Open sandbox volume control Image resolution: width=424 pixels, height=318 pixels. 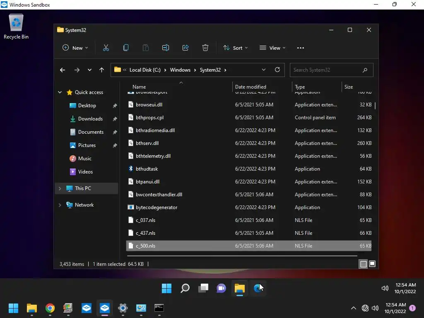[385, 288]
